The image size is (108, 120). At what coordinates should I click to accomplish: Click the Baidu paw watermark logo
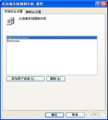pos(89,110)
